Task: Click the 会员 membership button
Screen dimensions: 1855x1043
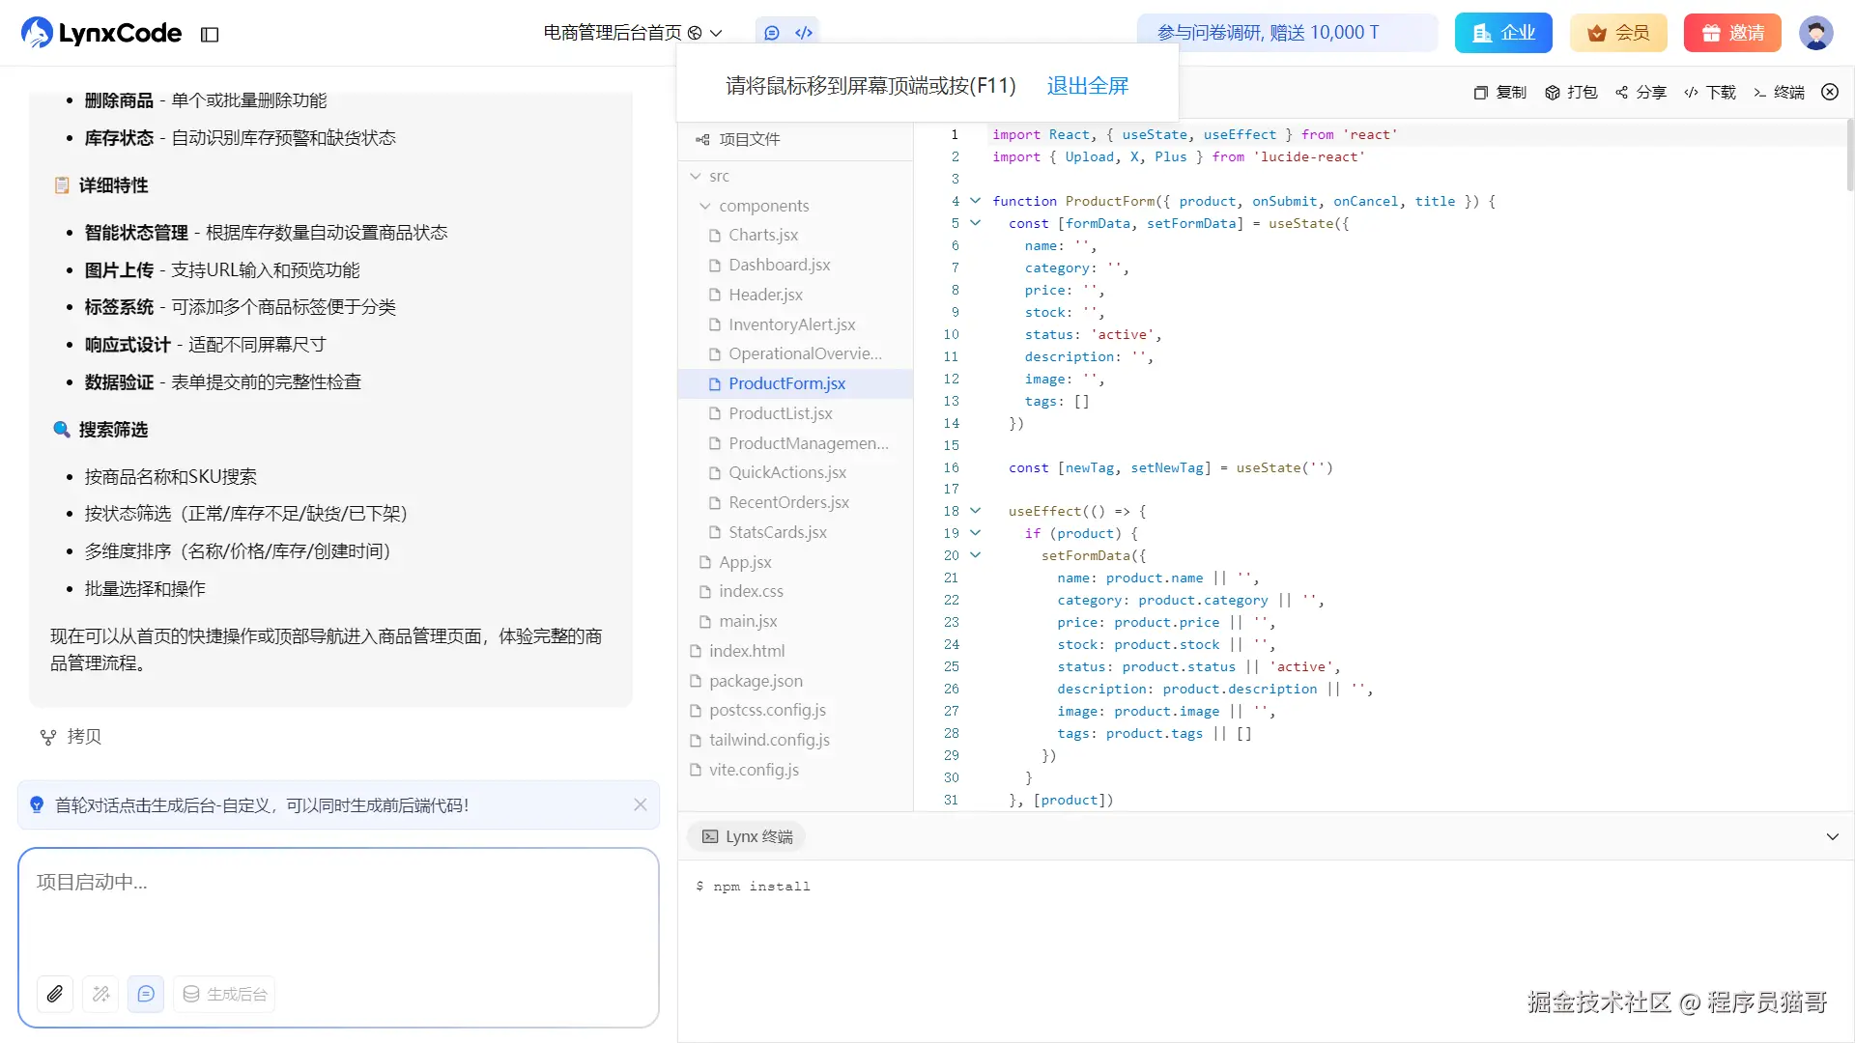Action: click(1618, 33)
